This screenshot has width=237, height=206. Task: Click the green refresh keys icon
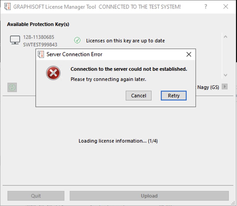pos(12,87)
